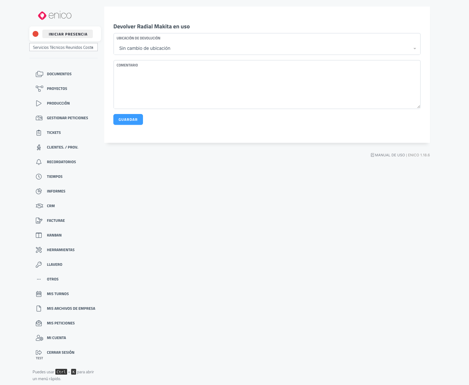Click inside the Comentario text area
The height and width of the screenshot is (385, 469).
[267, 85]
